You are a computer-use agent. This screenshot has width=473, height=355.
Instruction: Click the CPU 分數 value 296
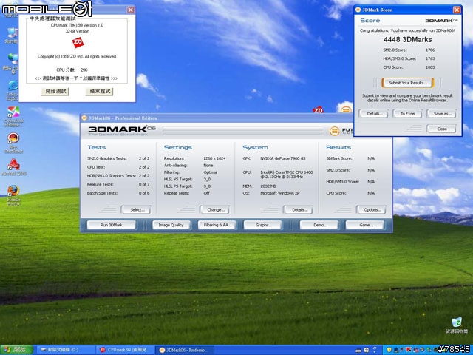(84, 70)
